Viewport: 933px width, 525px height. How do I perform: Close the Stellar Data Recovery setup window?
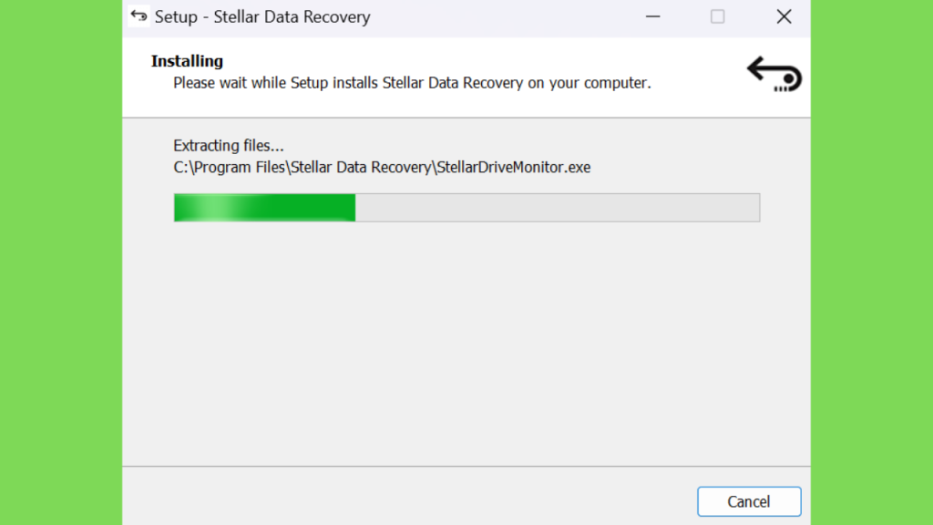coord(784,16)
